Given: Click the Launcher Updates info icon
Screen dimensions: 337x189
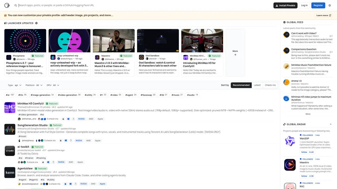Looking at the screenshot, I should 36,23.
